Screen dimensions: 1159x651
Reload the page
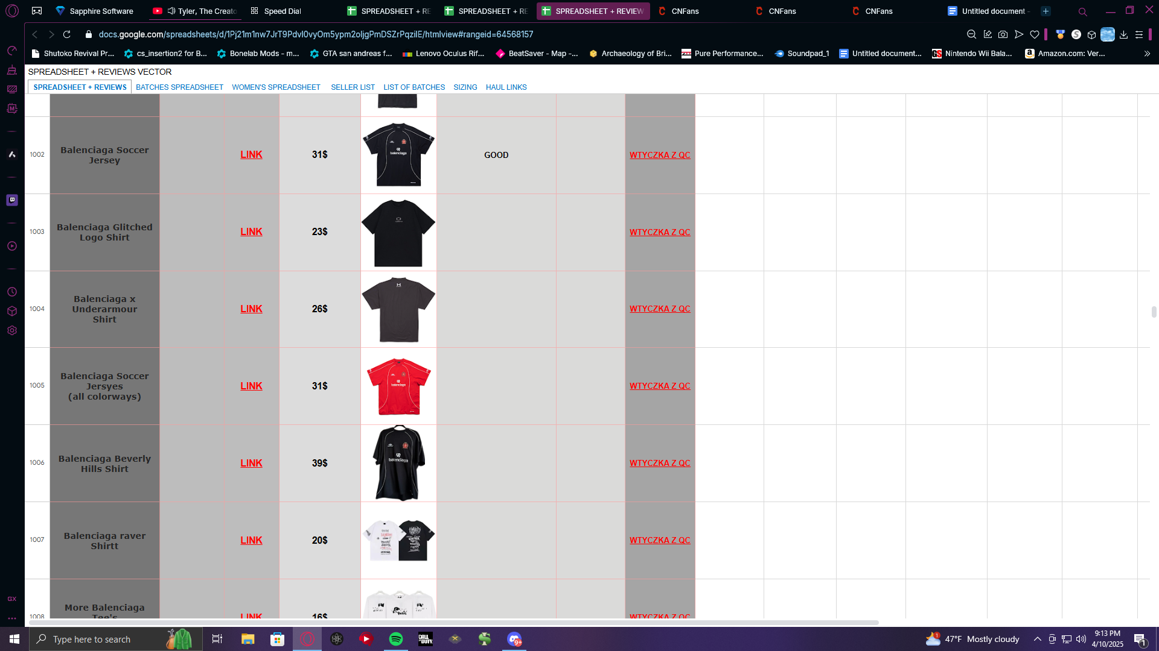(67, 35)
